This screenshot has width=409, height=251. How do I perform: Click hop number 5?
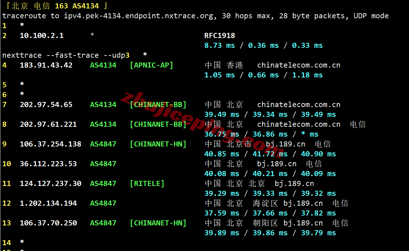(4, 85)
